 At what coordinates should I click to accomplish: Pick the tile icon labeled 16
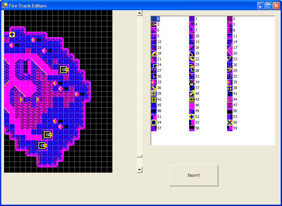click(192, 47)
